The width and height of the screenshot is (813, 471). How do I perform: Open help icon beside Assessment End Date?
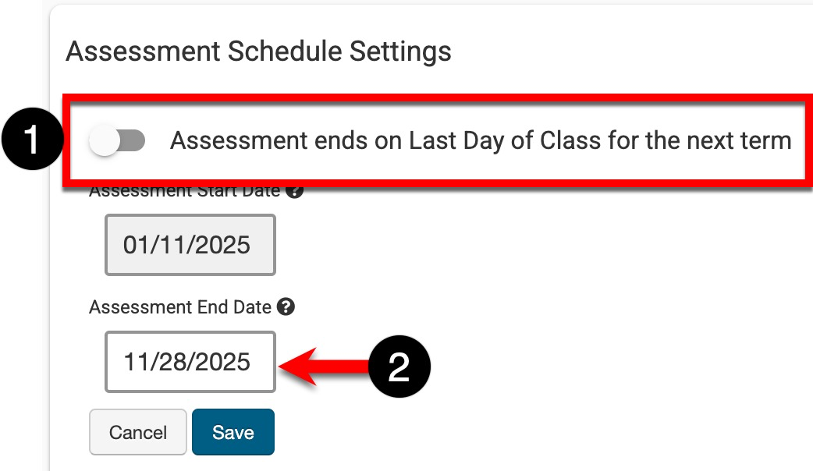click(x=286, y=307)
